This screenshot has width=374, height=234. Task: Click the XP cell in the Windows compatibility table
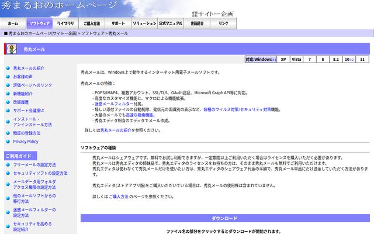click(x=283, y=59)
